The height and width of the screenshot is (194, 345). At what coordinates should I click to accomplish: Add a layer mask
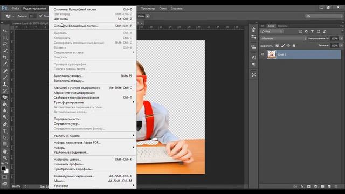click(x=309, y=186)
